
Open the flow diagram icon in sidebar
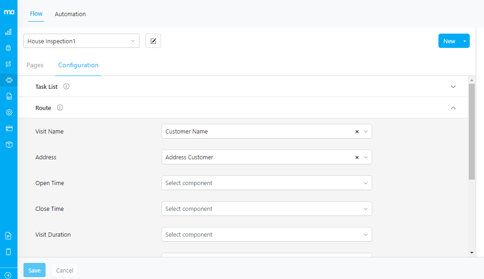pyautogui.click(x=9, y=64)
